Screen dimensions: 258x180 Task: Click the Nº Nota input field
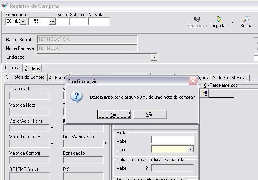tap(99, 22)
